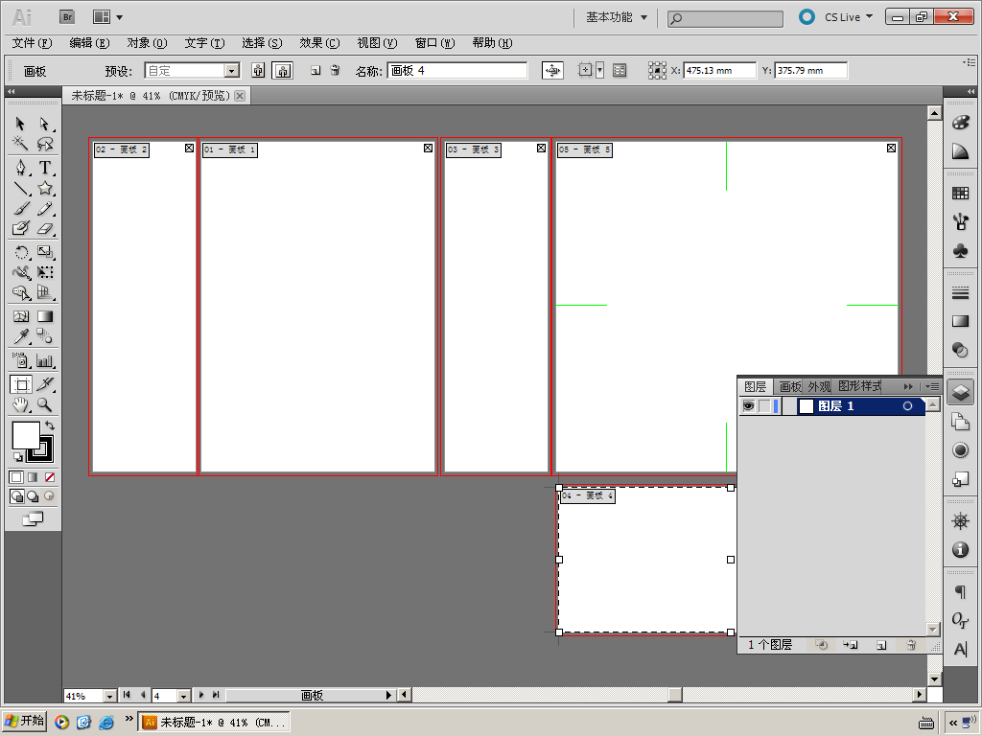Switch to the 画板 panel tab
The height and width of the screenshot is (736, 982).
[790, 387]
